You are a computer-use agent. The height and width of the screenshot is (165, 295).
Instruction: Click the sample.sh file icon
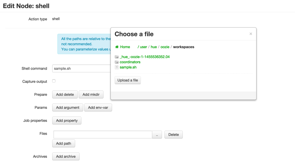(x=117, y=67)
